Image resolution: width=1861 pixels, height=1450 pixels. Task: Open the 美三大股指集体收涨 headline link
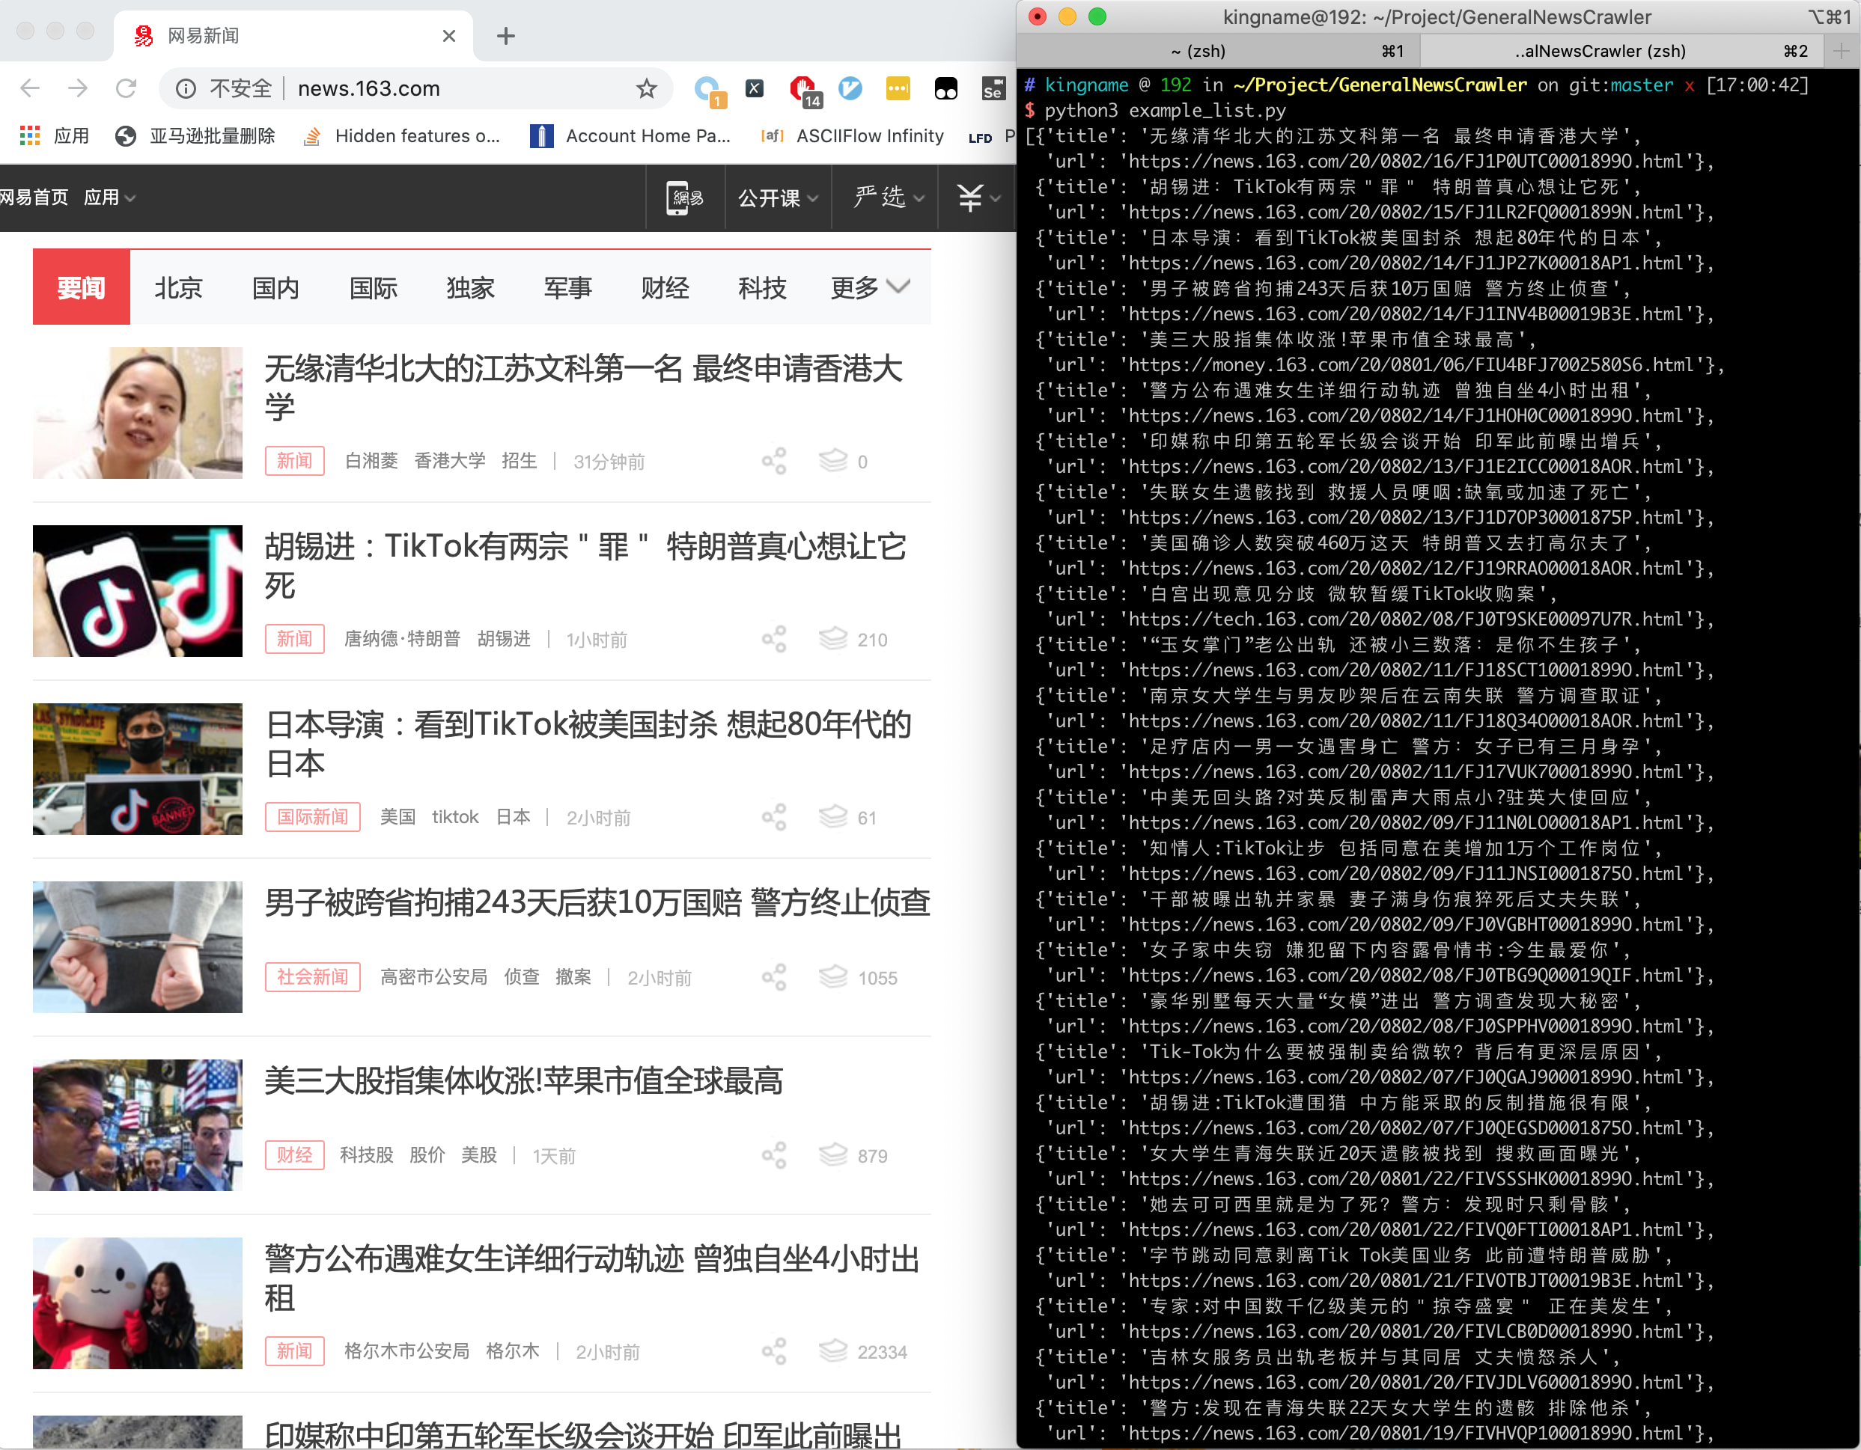tap(523, 1080)
